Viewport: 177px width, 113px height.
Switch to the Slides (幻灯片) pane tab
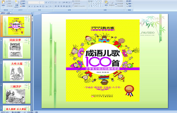pyautogui.click(x=3, y=13)
